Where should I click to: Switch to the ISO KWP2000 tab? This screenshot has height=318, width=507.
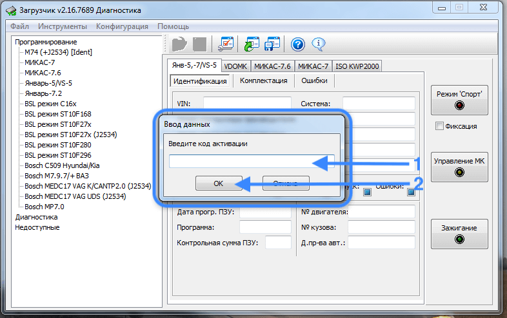point(357,66)
